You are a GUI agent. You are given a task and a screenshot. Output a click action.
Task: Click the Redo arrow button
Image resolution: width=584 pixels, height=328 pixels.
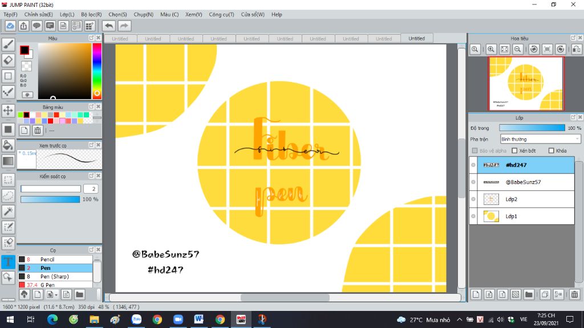point(124,26)
